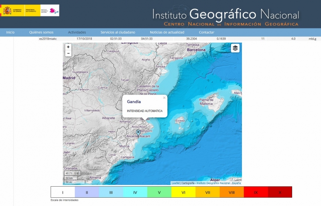The height and width of the screenshot is (206, 321).
Task: Click the mbLg magnitude type cell
Action: (312, 39)
